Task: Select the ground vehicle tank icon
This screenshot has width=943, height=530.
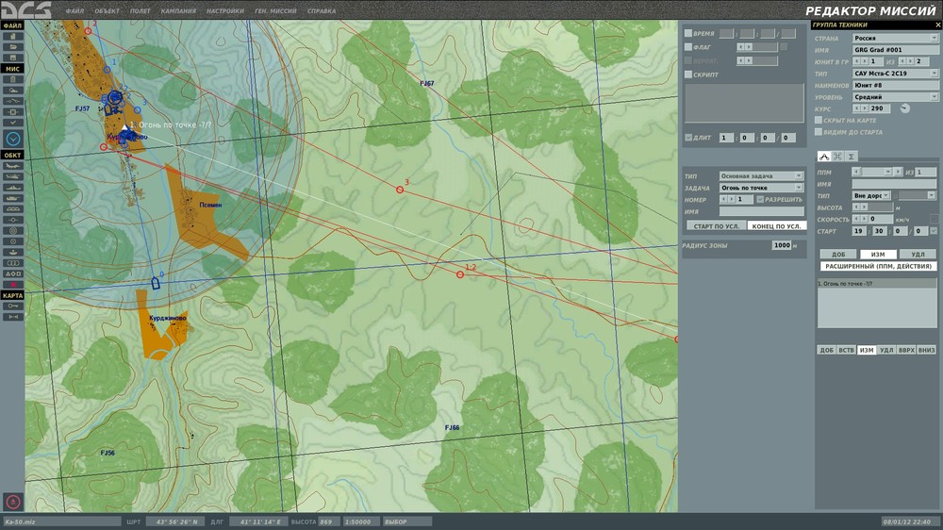Action: coord(12,199)
